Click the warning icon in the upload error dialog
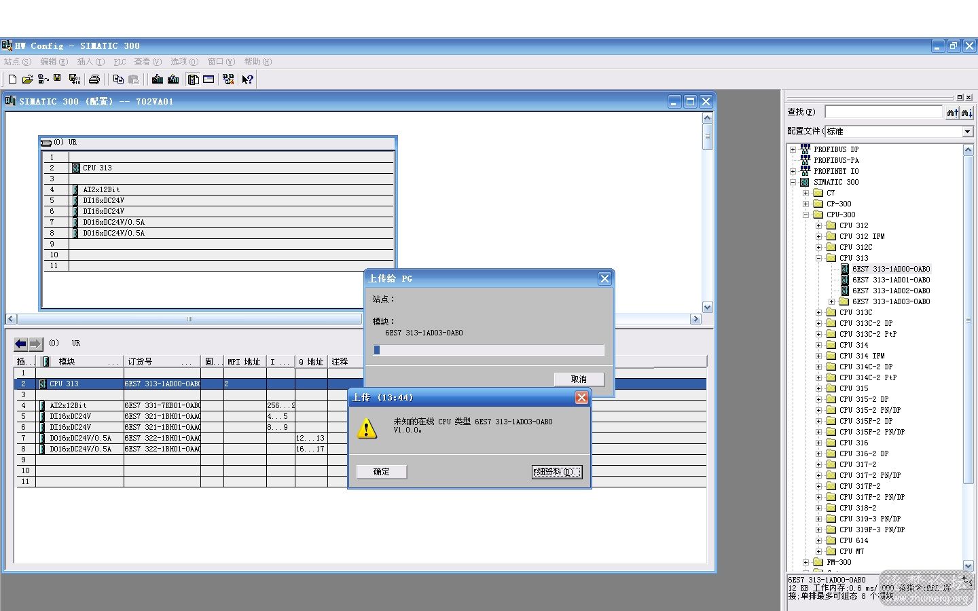The image size is (978, 611). (367, 428)
